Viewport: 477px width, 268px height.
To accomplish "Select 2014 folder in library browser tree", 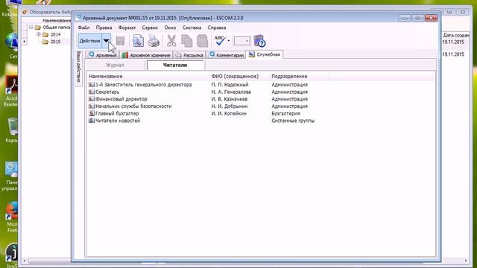I will (x=55, y=34).
